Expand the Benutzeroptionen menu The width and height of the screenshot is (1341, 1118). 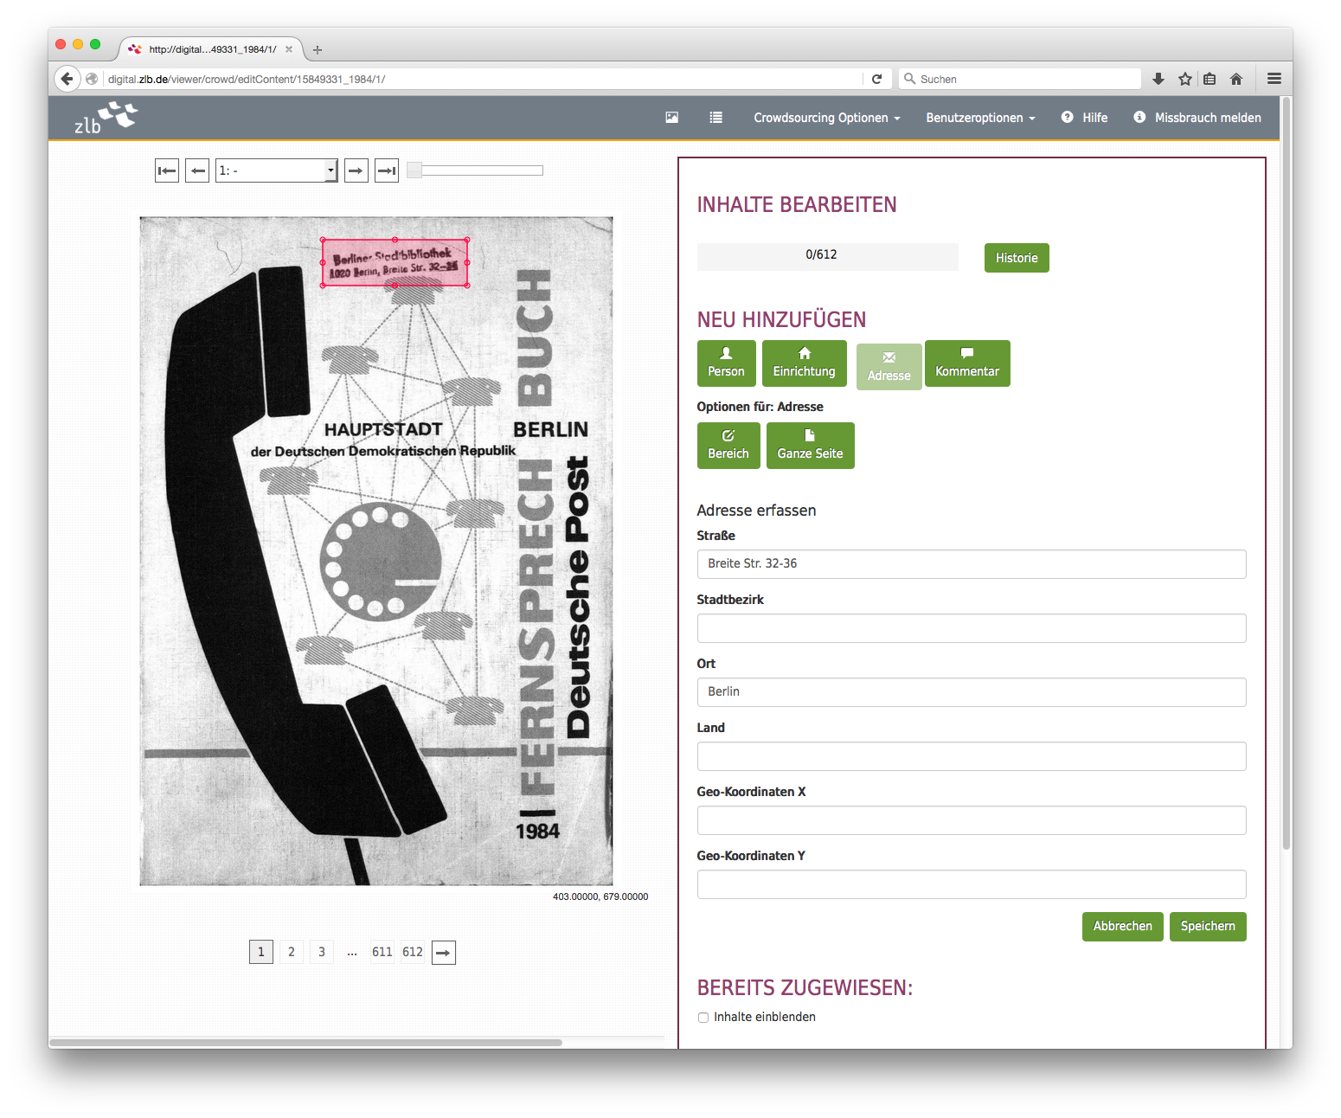(x=980, y=118)
